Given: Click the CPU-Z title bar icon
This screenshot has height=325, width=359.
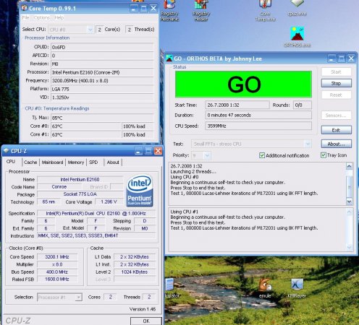Looking at the screenshot, I should 6,151.
